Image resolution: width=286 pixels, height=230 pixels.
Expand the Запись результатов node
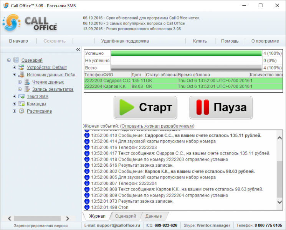[20, 89]
